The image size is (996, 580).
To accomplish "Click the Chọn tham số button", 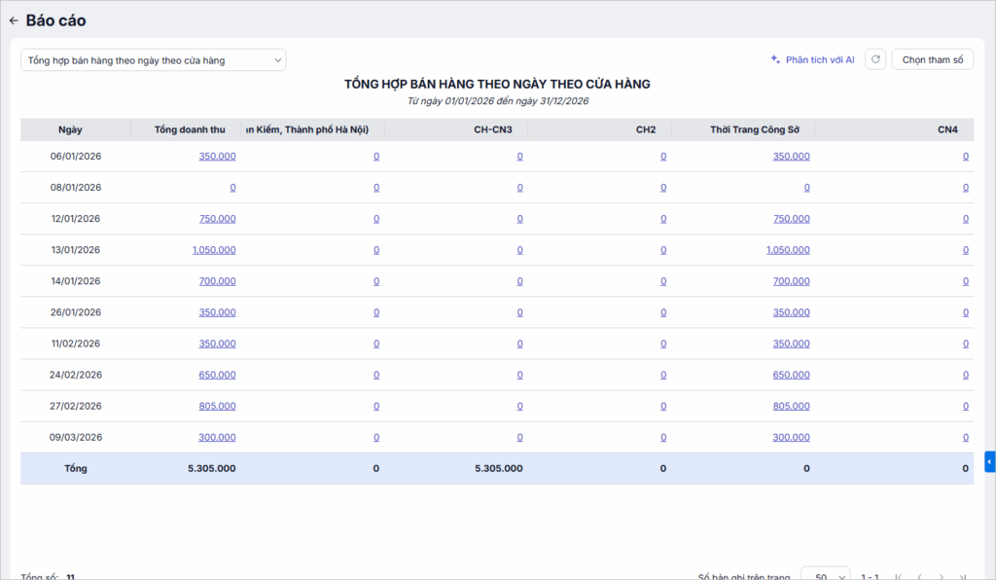I will (x=932, y=60).
